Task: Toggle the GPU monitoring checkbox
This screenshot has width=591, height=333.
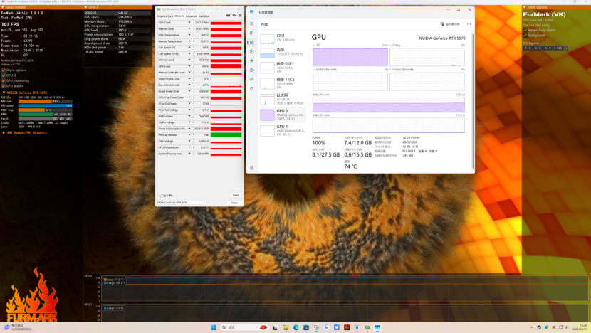Action: [4, 80]
